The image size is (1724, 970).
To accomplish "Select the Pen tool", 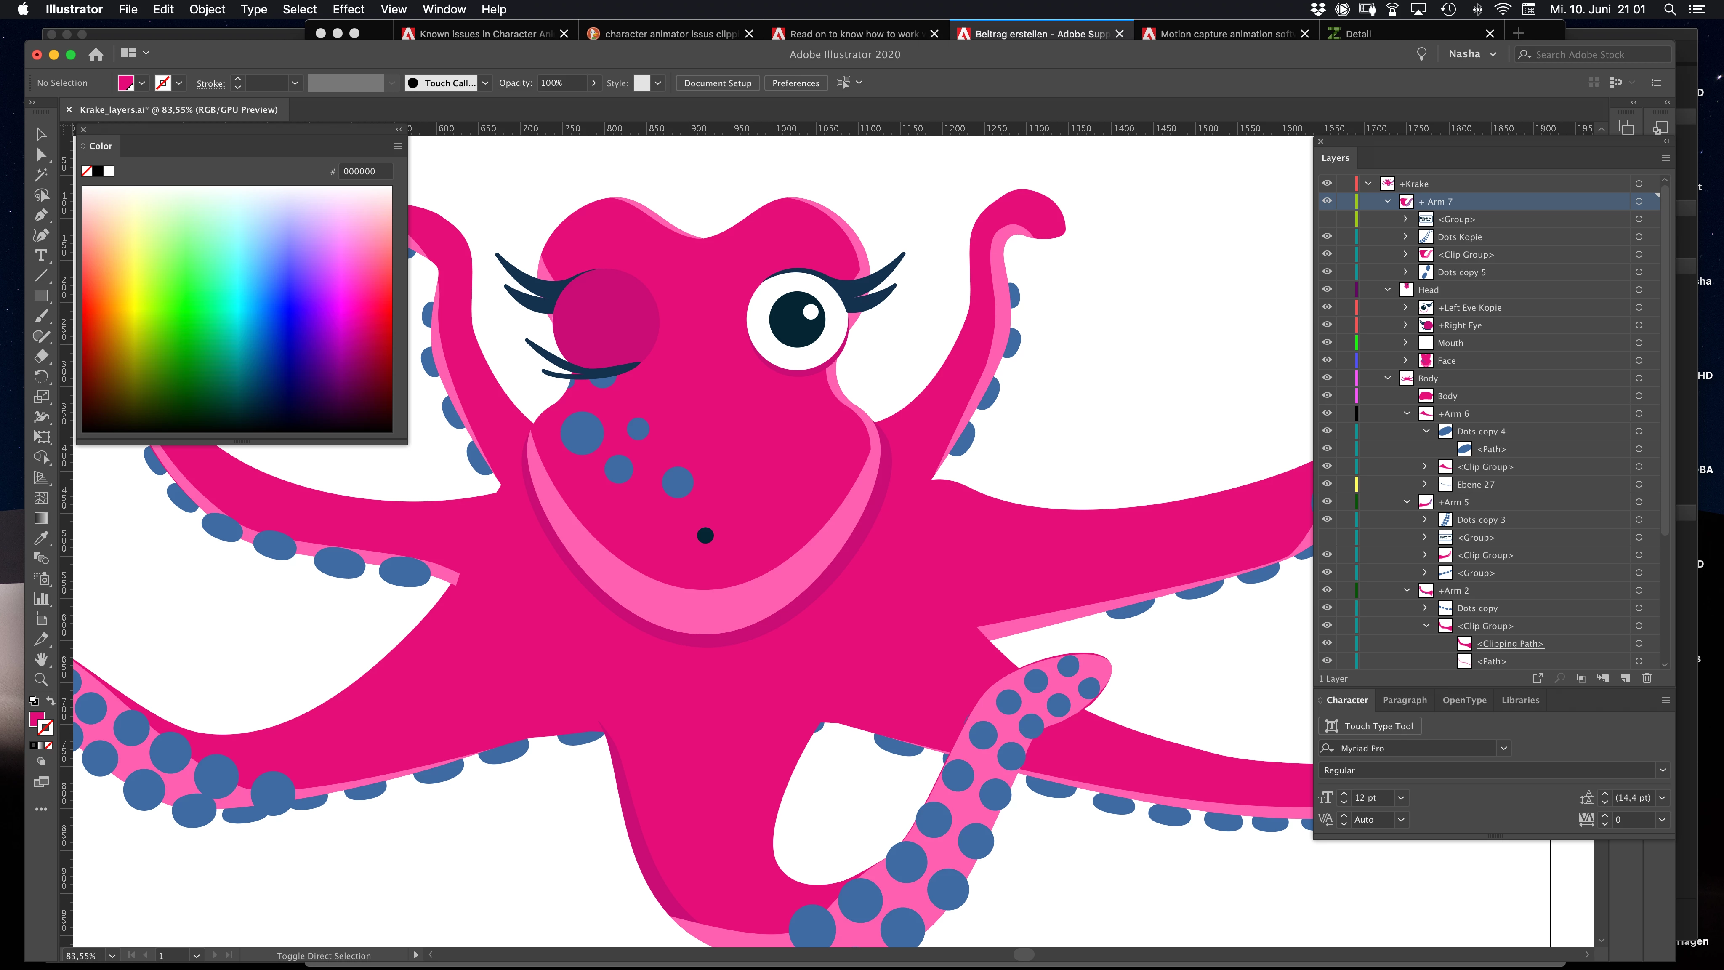I will tap(41, 215).
